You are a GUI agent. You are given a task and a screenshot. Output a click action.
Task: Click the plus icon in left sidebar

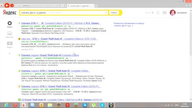click(10, 53)
